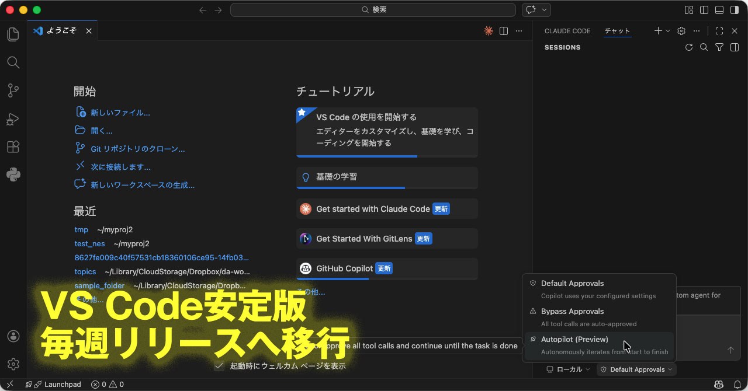Click the Copilot chat icon in the title bar
This screenshot has height=391, width=748.
tap(531, 10)
